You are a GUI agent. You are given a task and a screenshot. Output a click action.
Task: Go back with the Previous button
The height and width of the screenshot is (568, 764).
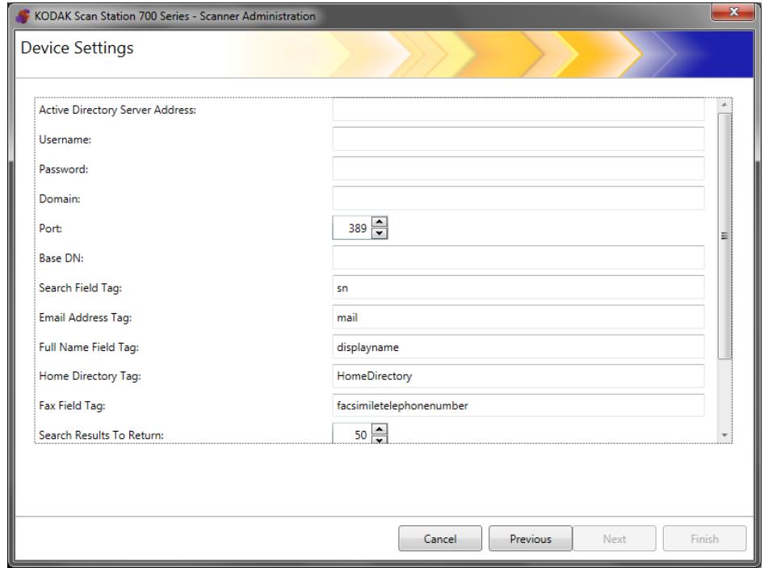(x=531, y=539)
